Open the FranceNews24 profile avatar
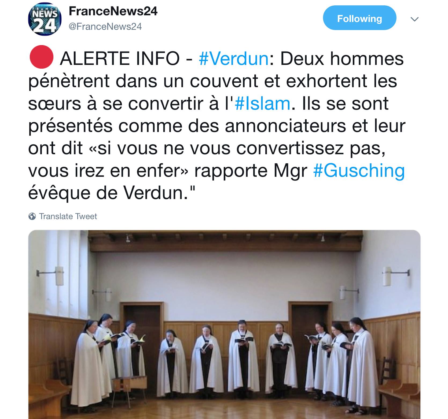Viewport: 448px width, 419px height. click(x=45, y=19)
